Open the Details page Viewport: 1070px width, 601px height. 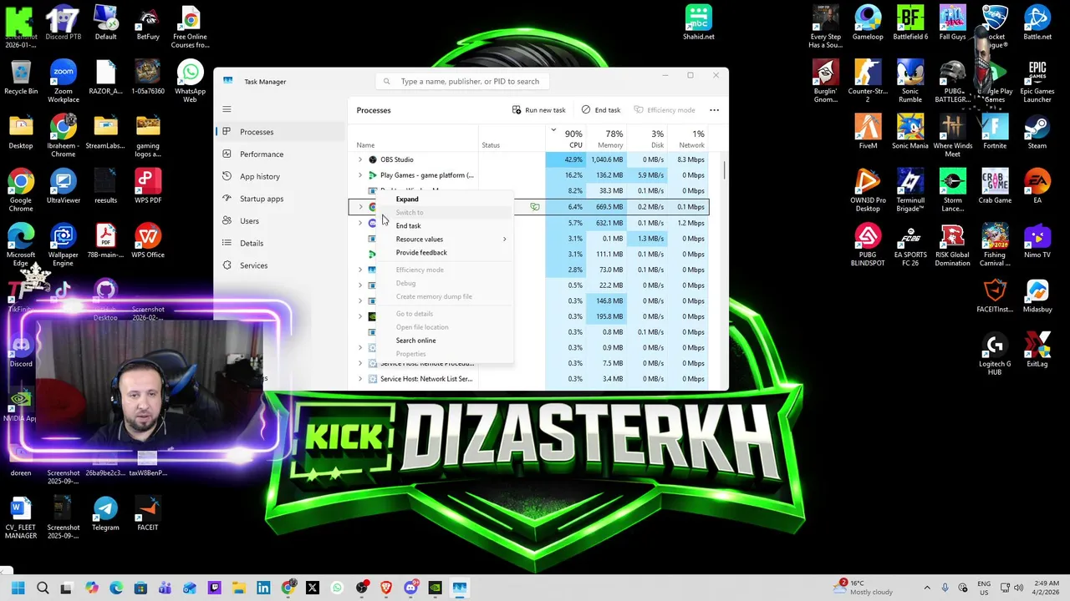tap(280, 243)
